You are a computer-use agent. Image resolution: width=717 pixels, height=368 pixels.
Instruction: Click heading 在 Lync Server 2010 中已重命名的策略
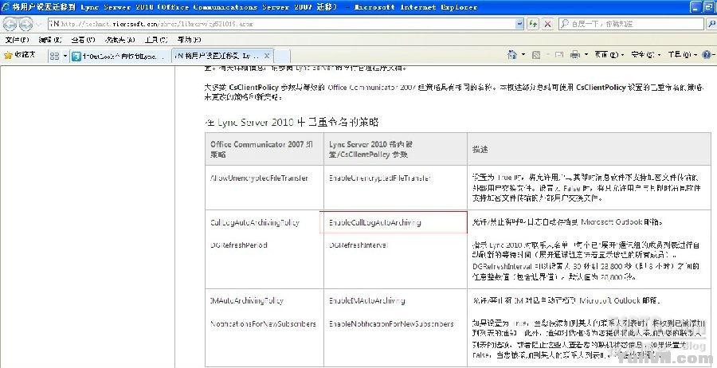[292, 122]
